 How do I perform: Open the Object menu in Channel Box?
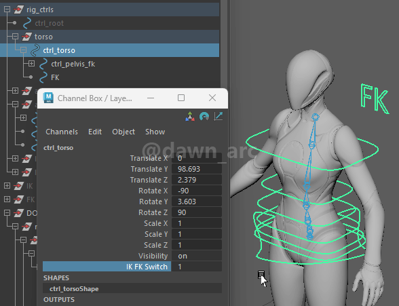coord(123,132)
